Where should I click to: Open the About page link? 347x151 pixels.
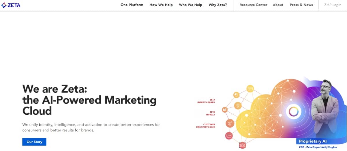[x=278, y=5]
